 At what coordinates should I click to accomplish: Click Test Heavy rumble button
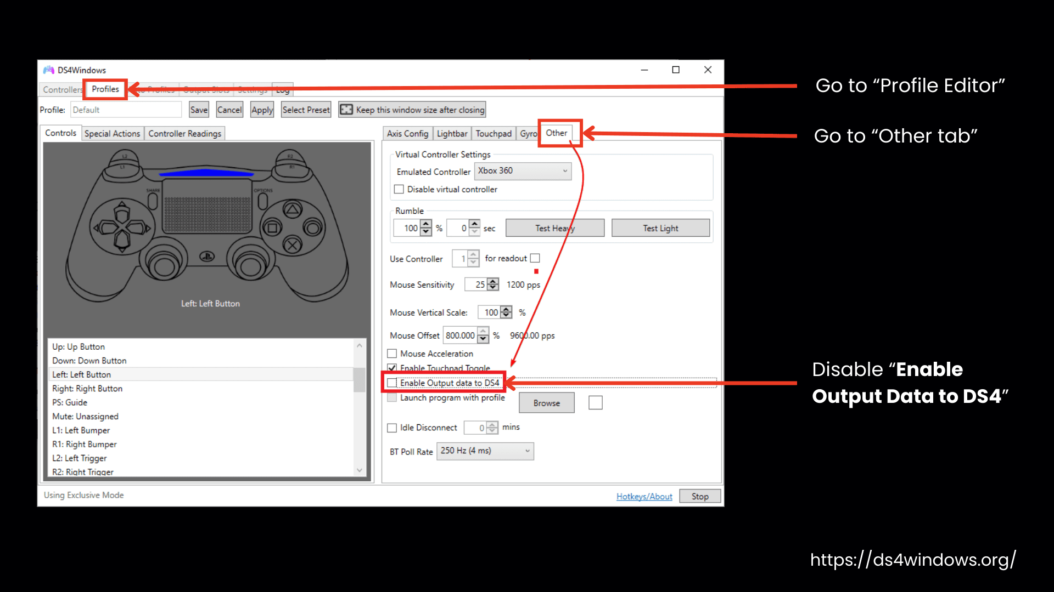555,228
